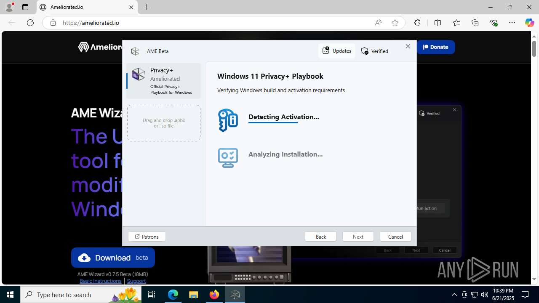
Task: Open the Basic Instructions link
Action: click(100, 281)
